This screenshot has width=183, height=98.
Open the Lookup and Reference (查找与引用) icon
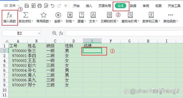coord(130,15)
